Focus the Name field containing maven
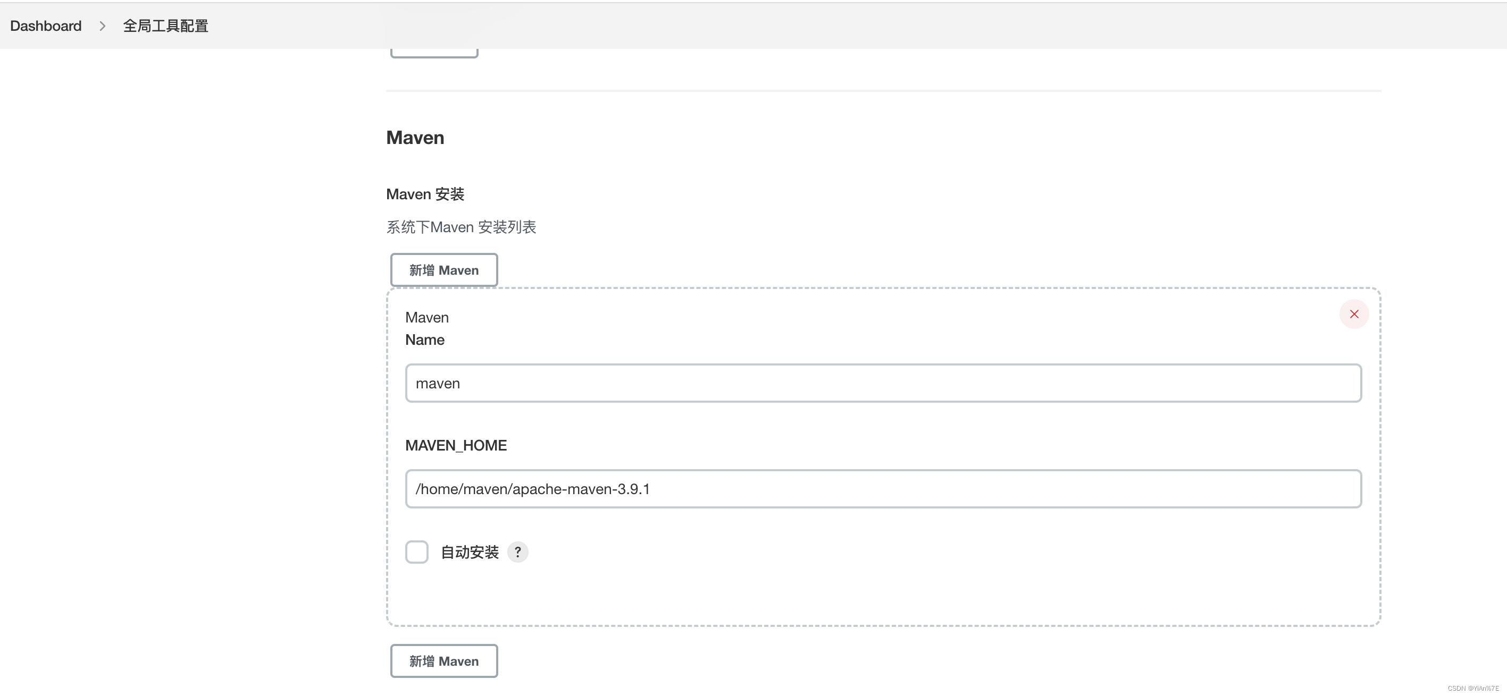The width and height of the screenshot is (1507, 696). click(x=883, y=384)
